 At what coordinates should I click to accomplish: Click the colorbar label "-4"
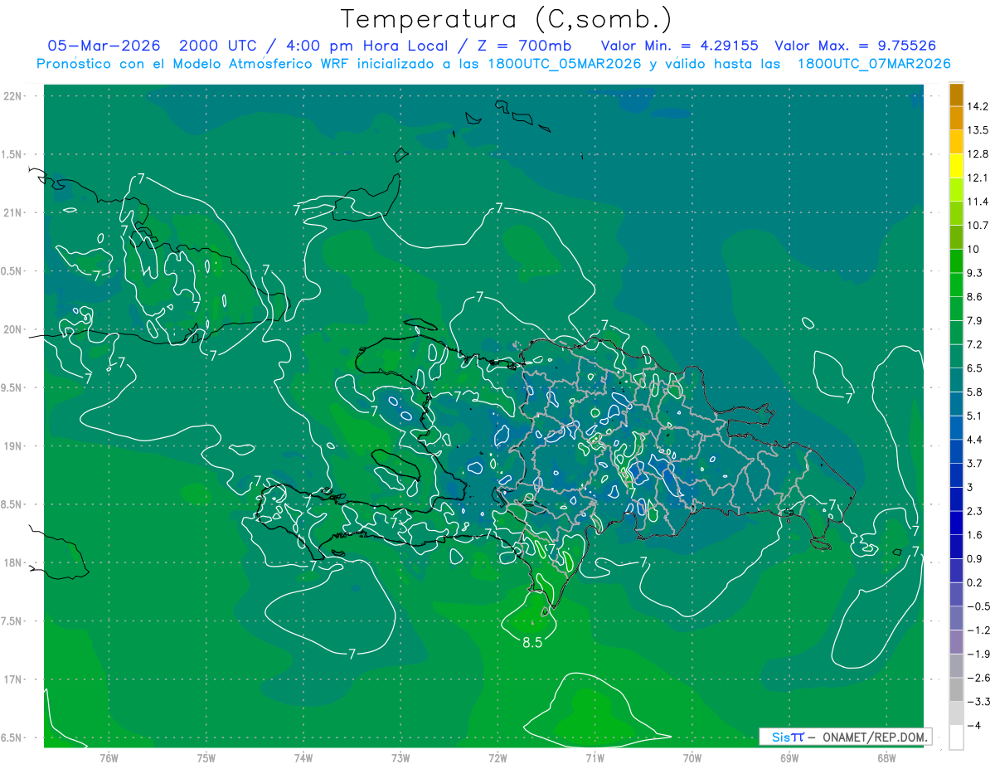[974, 725]
